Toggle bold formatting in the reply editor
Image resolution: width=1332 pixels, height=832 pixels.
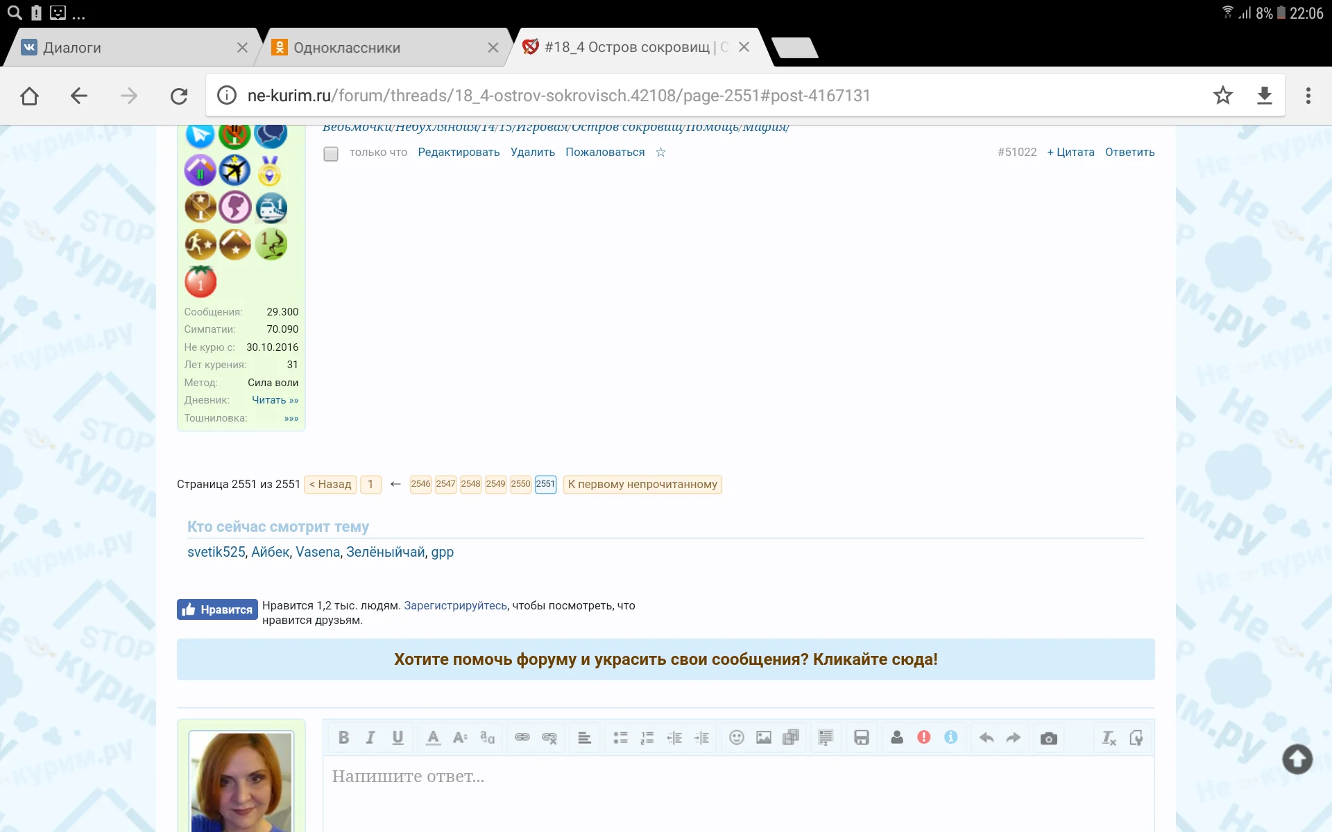click(343, 738)
